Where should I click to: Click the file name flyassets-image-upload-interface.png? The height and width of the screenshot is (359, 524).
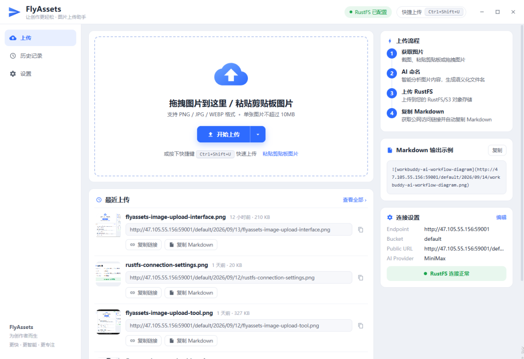[x=176, y=217]
